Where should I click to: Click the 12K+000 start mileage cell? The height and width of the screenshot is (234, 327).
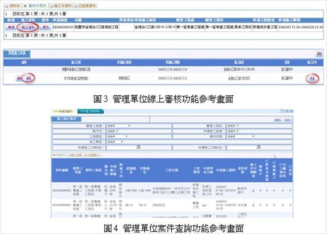131,191
